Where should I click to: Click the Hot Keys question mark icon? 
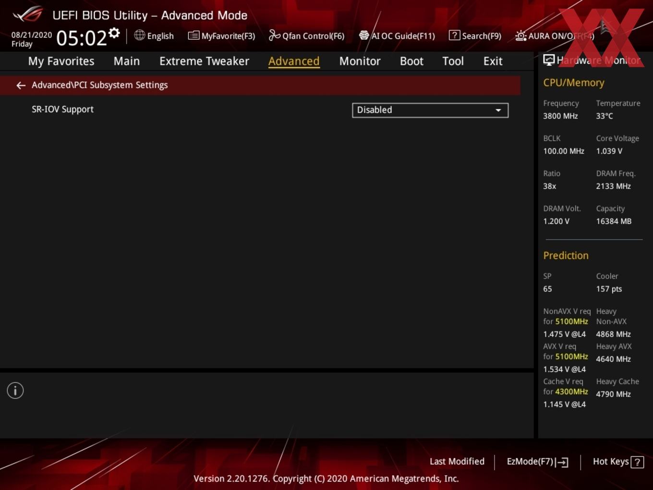pyautogui.click(x=637, y=462)
